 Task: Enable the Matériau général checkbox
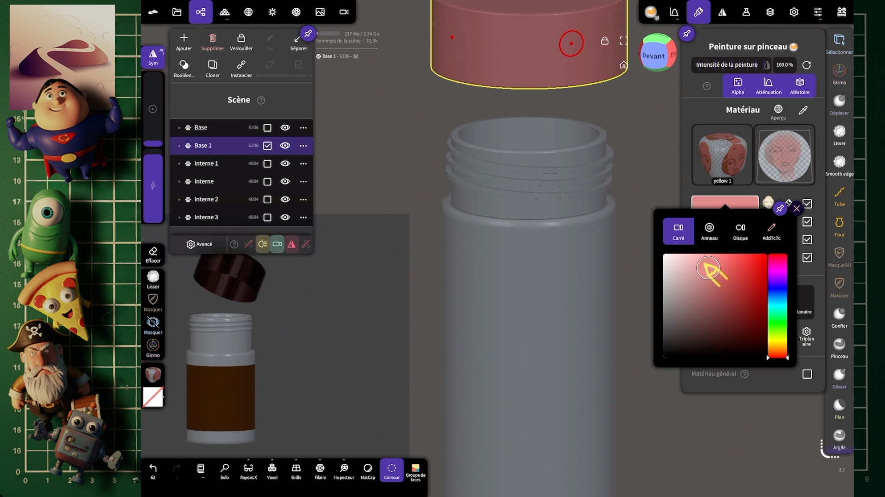(807, 374)
